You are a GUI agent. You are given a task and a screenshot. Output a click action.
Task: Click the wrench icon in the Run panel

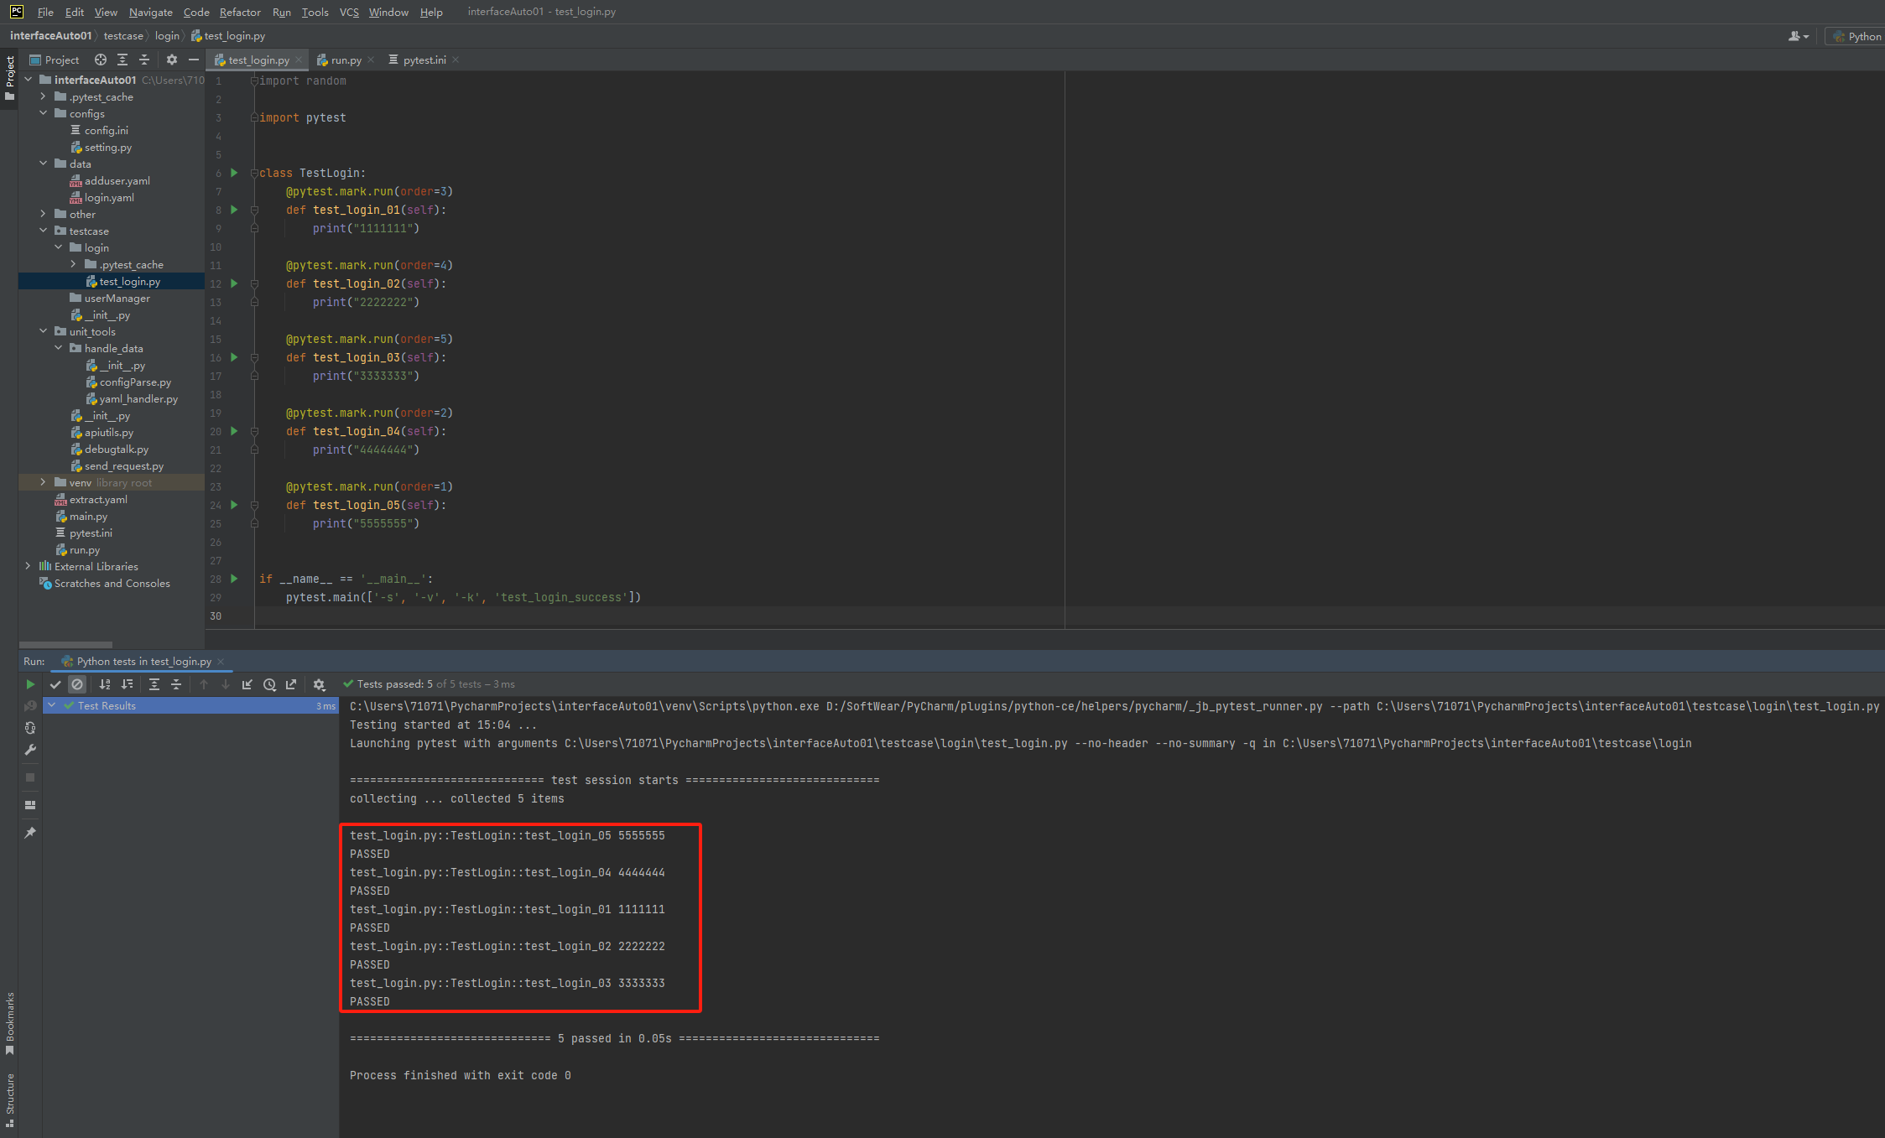(30, 750)
